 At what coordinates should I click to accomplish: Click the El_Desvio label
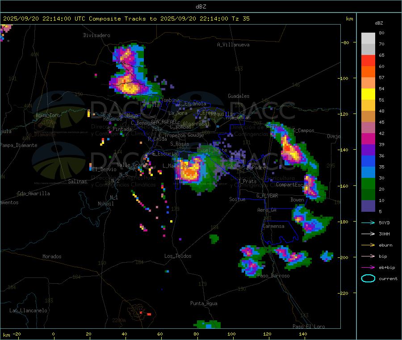click(x=105, y=169)
